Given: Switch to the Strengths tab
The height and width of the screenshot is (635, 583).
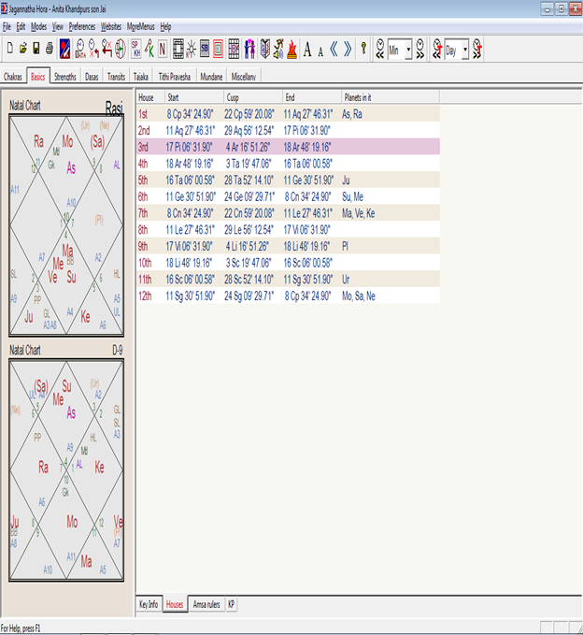Looking at the screenshot, I should pyautogui.click(x=65, y=76).
